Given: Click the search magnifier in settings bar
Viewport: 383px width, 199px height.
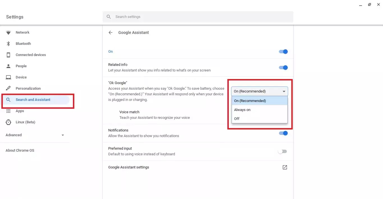Looking at the screenshot, I should click(x=109, y=17).
